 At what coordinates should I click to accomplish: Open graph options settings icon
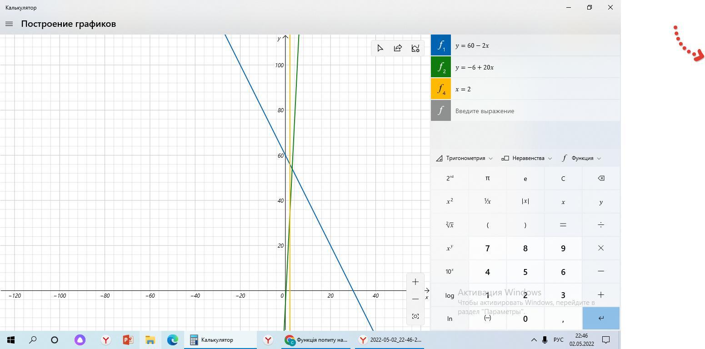[x=415, y=48]
